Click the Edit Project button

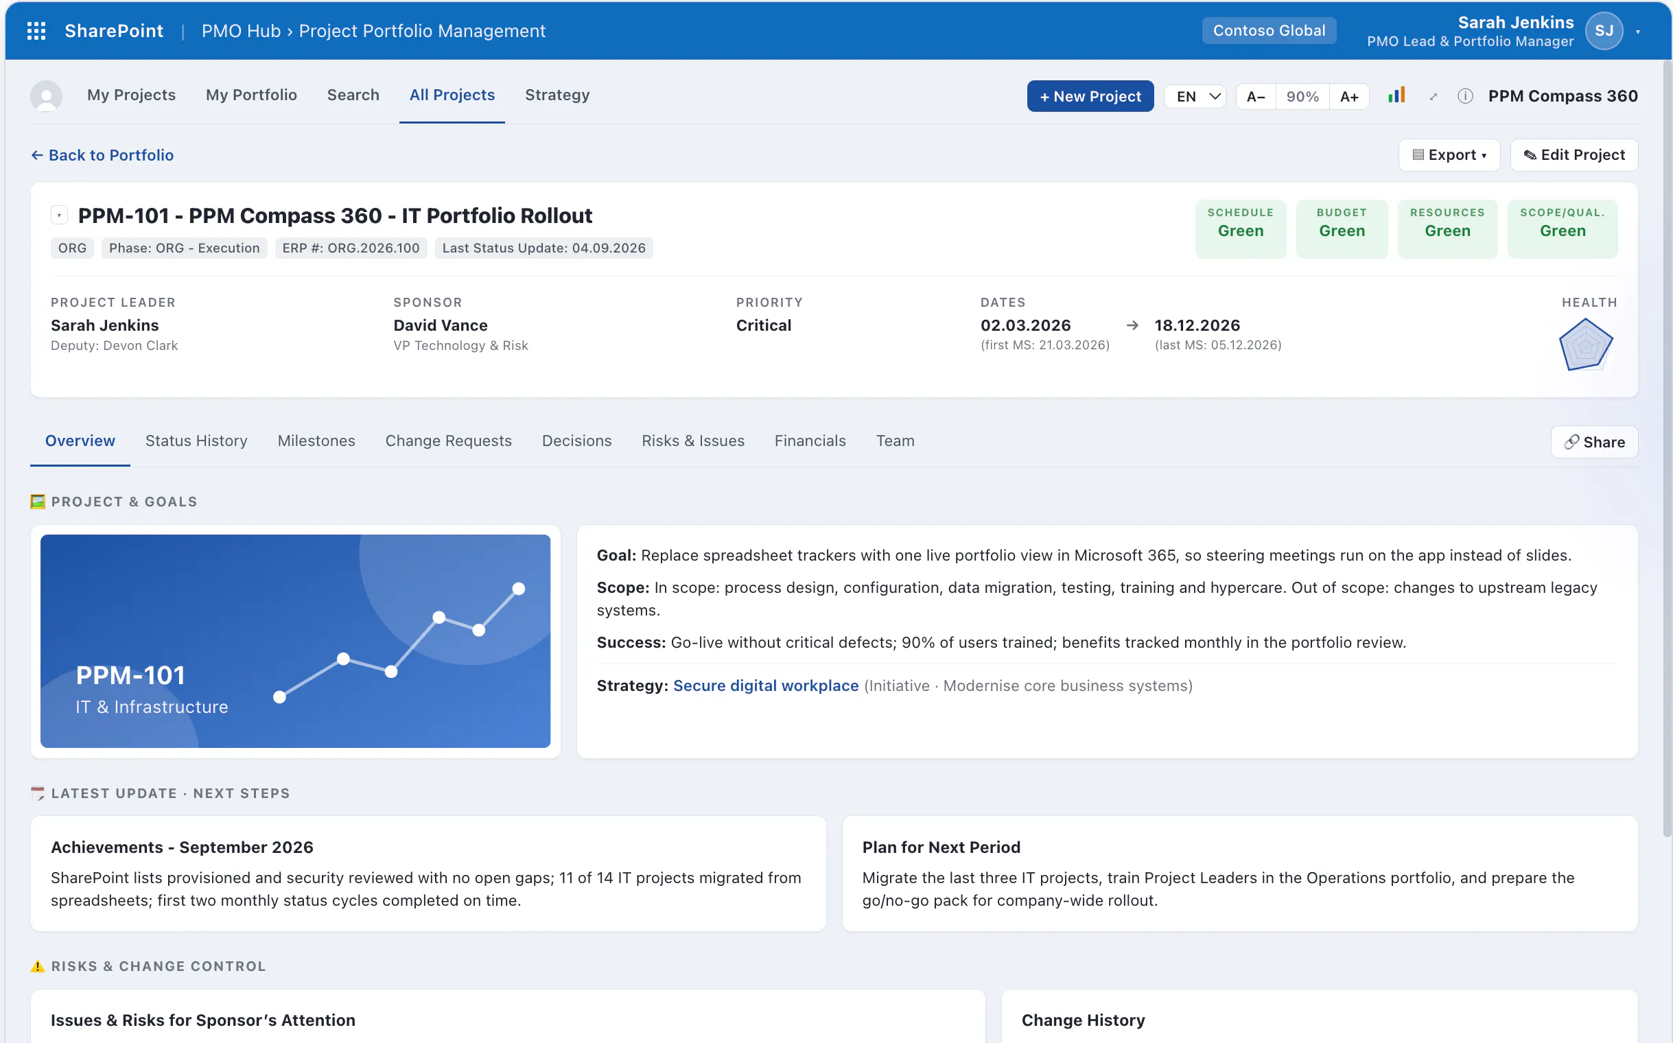tap(1573, 155)
